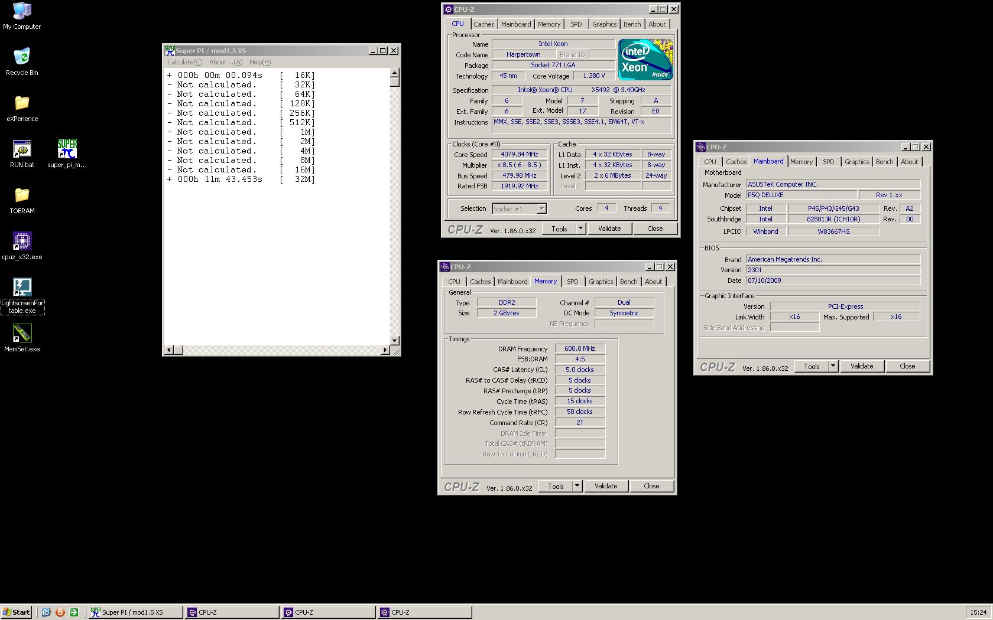Open Graphics tab in the CPU window

[604, 24]
